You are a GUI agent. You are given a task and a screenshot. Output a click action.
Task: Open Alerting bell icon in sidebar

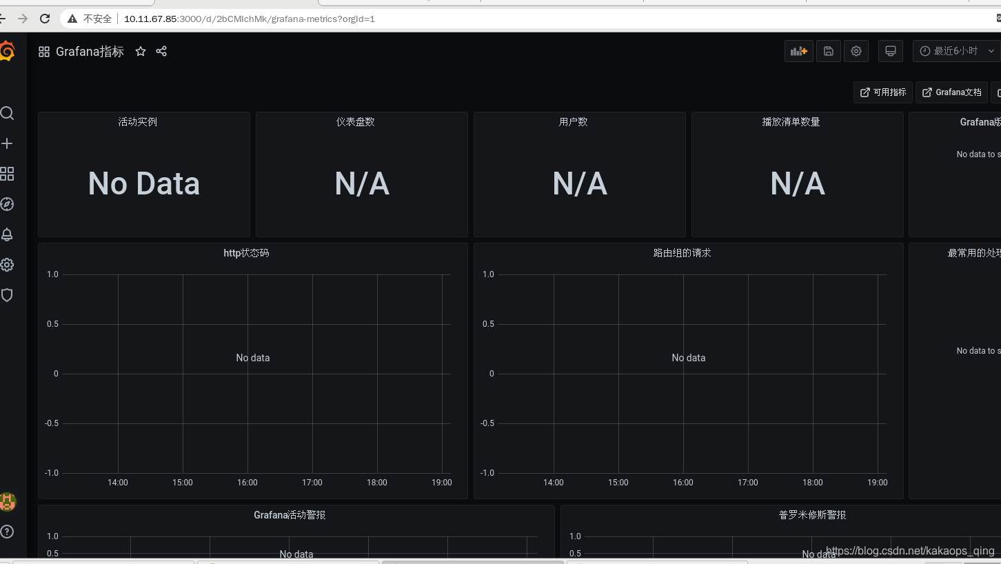coord(7,234)
